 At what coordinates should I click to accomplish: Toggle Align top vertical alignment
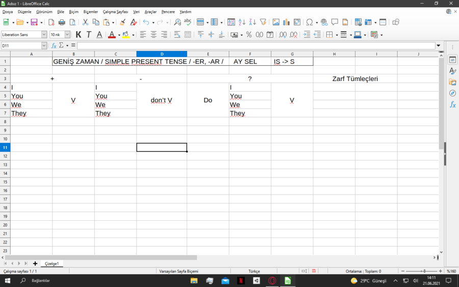click(200, 35)
